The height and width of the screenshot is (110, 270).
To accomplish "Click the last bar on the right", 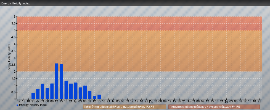I will click(99, 97).
